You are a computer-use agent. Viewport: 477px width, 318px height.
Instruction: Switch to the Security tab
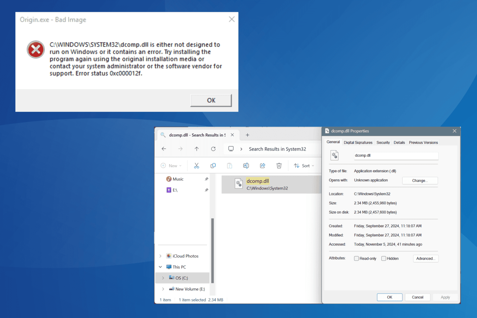coord(383,143)
